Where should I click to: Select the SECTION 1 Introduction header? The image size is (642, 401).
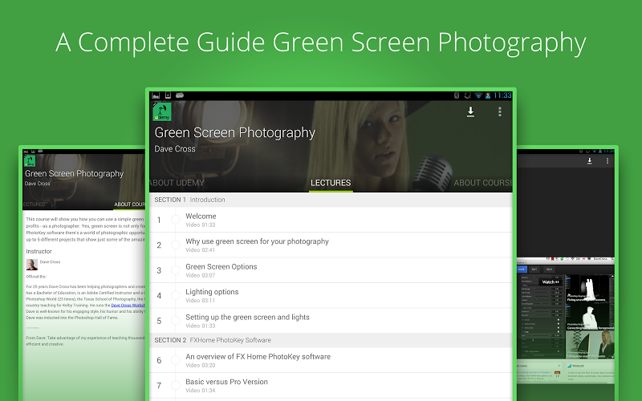point(331,200)
